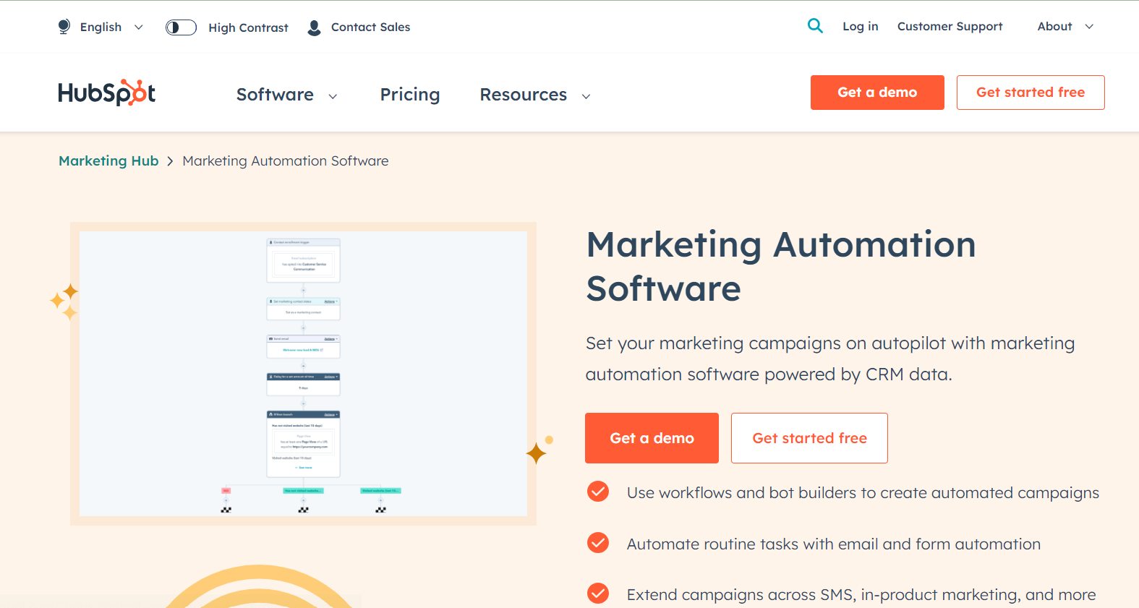The image size is (1139, 608).
Task: Click the checkmark icon beside workflows bullet
Action: pyautogui.click(x=598, y=492)
